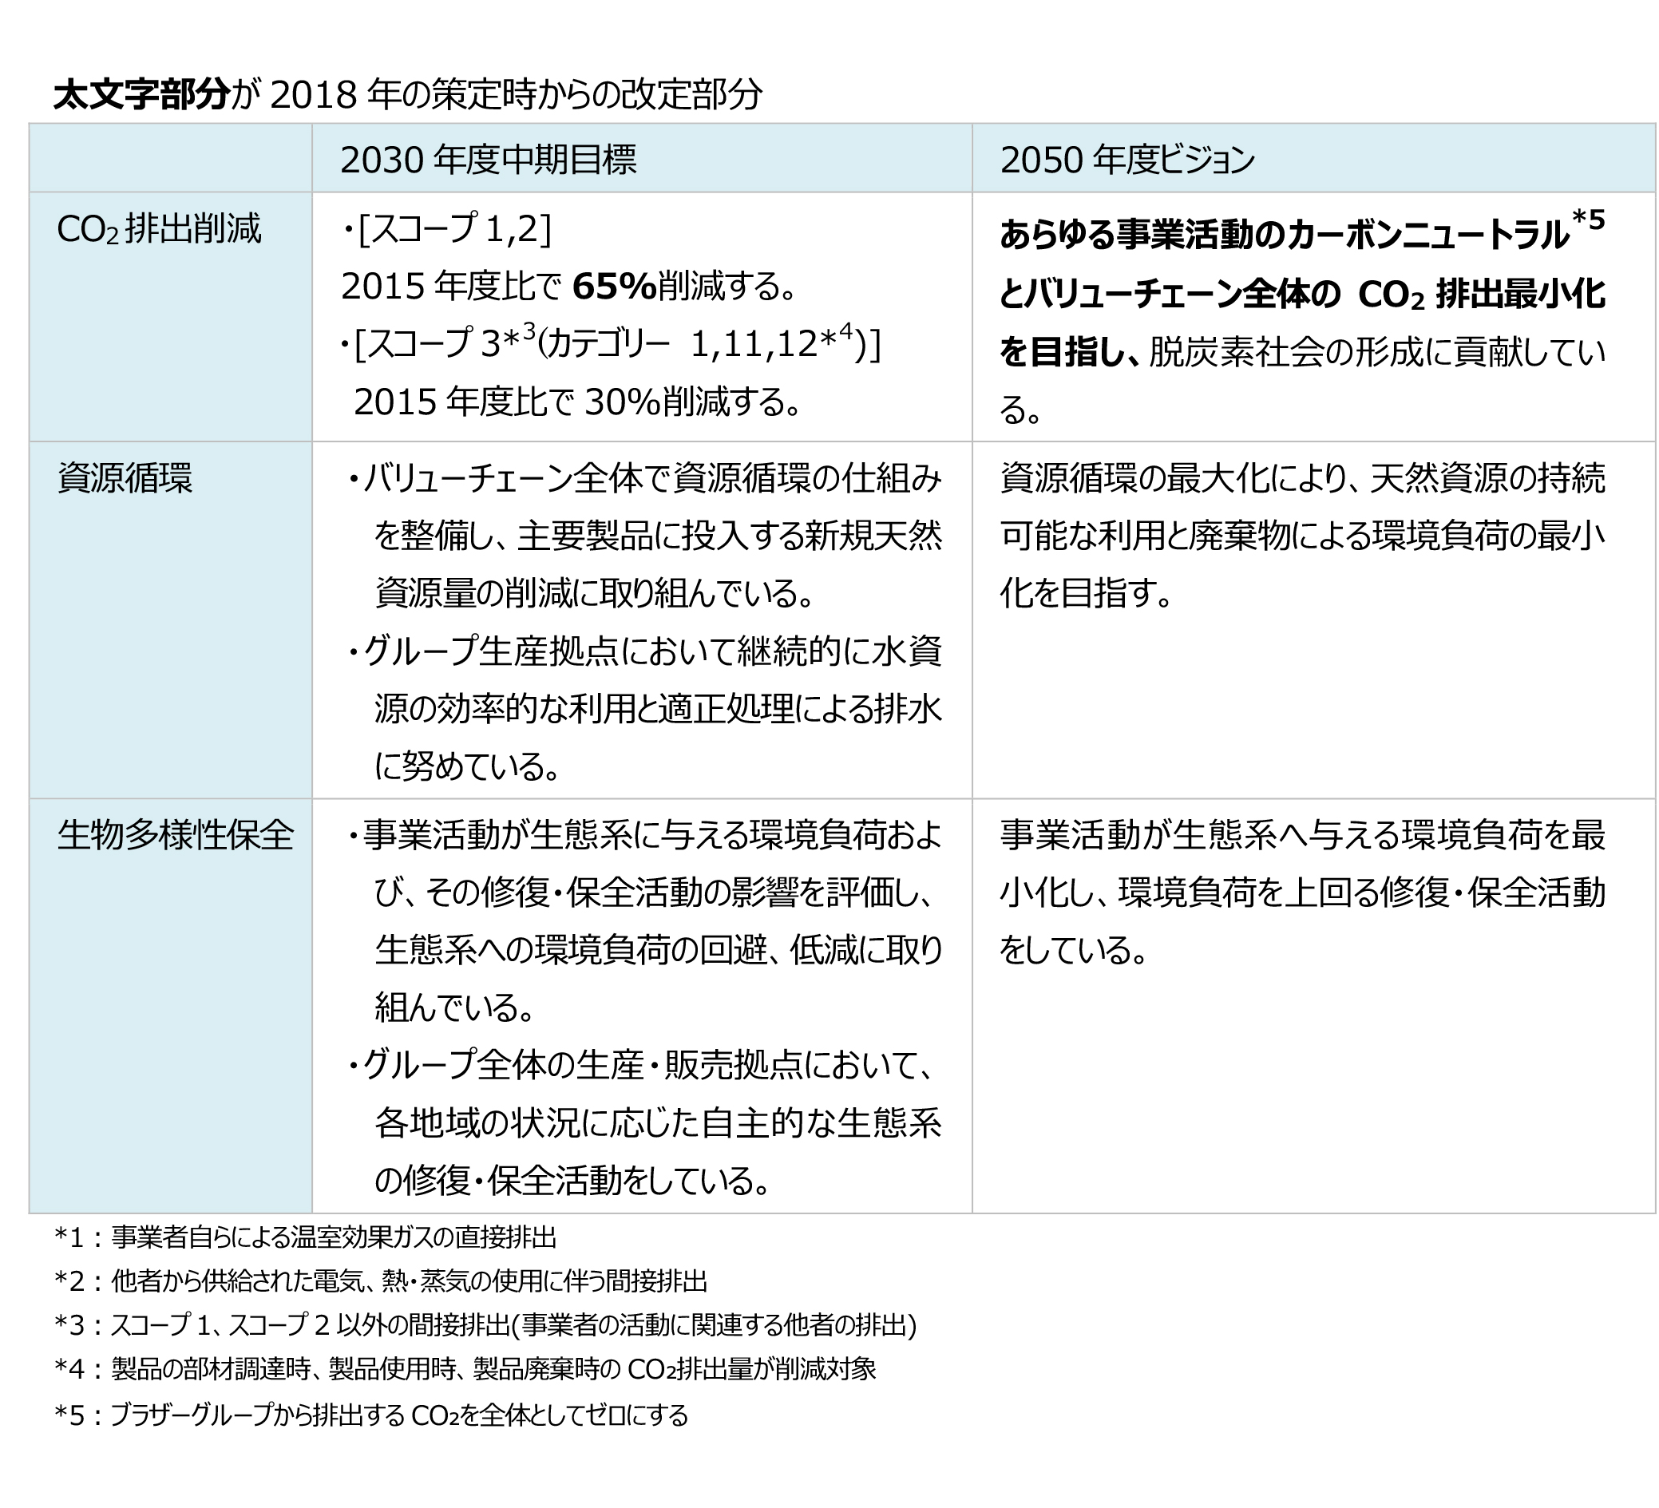This screenshot has height=1508, width=1659.
Task: Select the '生物多様性保全' row label
Action: [x=176, y=836]
